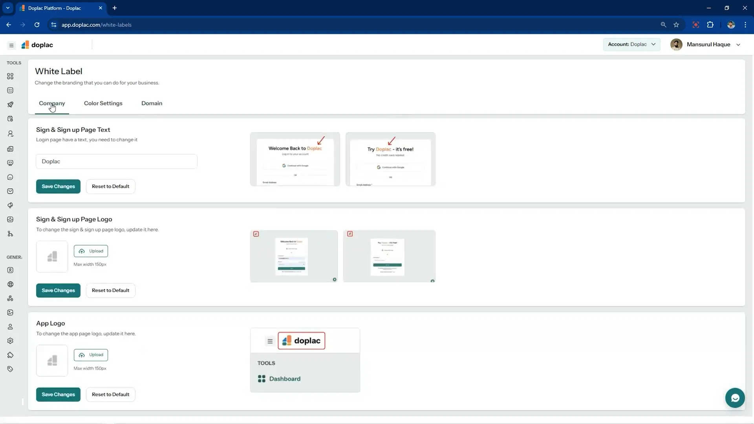Click the doplac logo in header
This screenshot has width=754, height=424.
click(x=37, y=45)
